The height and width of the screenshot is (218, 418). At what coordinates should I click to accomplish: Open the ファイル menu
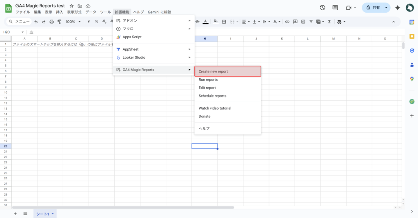point(23,12)
